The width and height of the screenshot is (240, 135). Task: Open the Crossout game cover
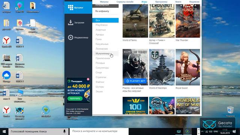[162, 21]
